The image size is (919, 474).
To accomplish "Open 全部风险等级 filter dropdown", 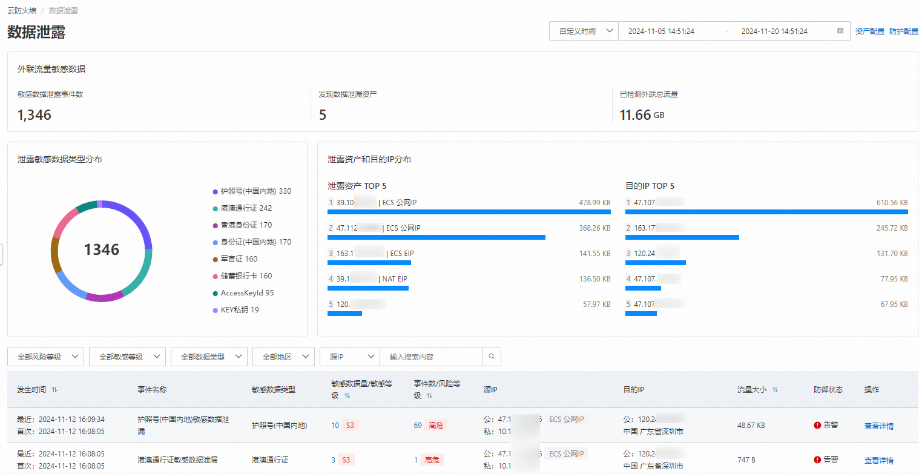I will (45, 357).
